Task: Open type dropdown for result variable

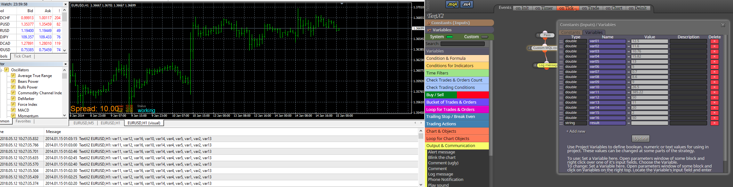Action: [x=576, y=123]
